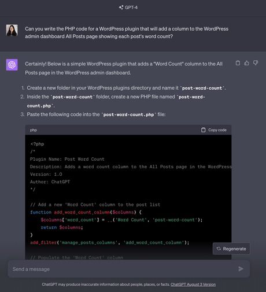
Task: Click the send message arrow icon
Action: tap(241, 269)
